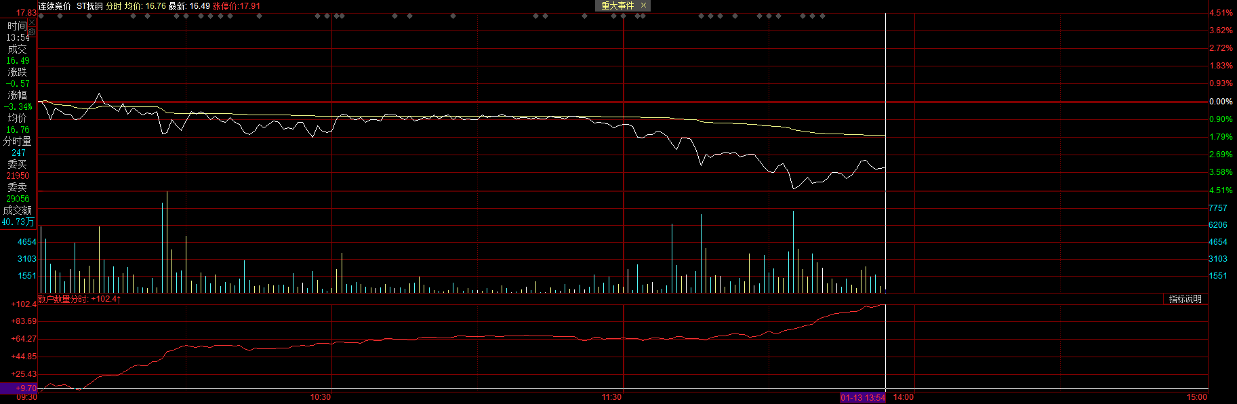This screenshot has width=1237, height=404.
Task: Click the 均价: 16.76 header value
Action: click(145, 6)
